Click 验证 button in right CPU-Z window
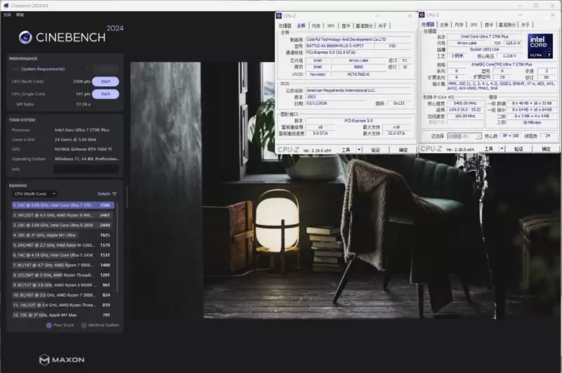Image resolution: width=562 pixels, height=373 pixels. coord(518,149)
